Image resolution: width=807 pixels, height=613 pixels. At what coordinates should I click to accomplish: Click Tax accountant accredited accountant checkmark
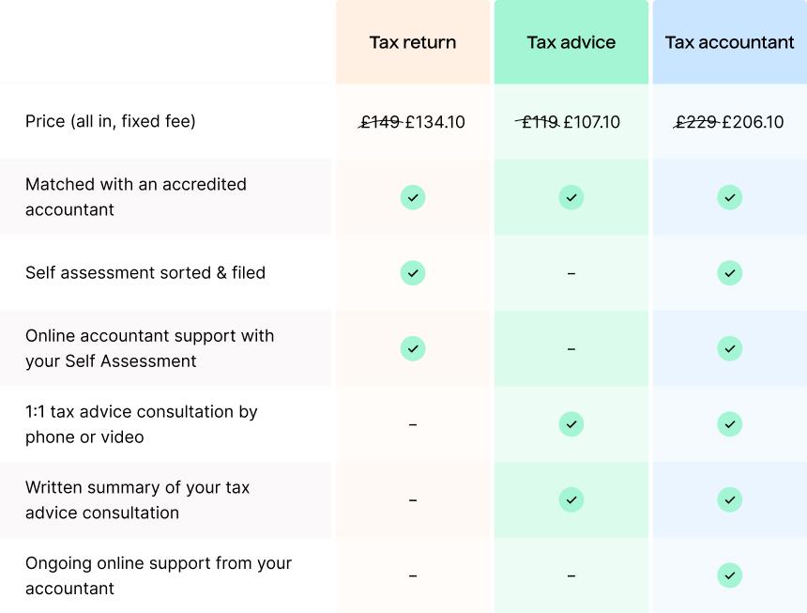[730, 198]
